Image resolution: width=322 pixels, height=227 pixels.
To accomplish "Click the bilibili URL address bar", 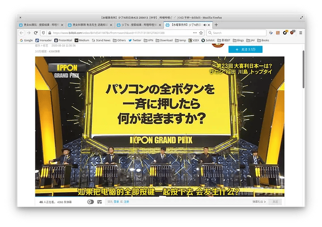I will tap(121, 33).
